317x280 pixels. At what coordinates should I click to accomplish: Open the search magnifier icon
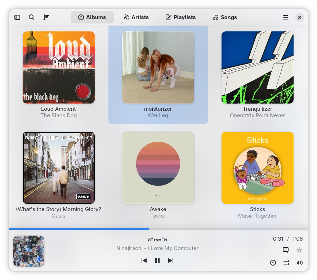32,17
